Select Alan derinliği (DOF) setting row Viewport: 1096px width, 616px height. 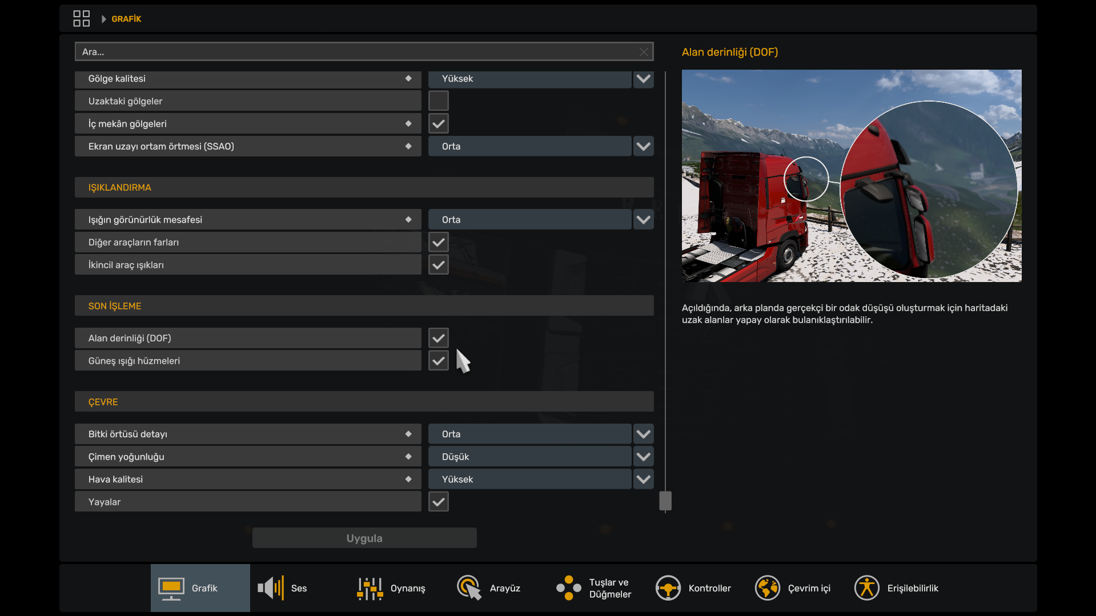click(x=248, y=338)
